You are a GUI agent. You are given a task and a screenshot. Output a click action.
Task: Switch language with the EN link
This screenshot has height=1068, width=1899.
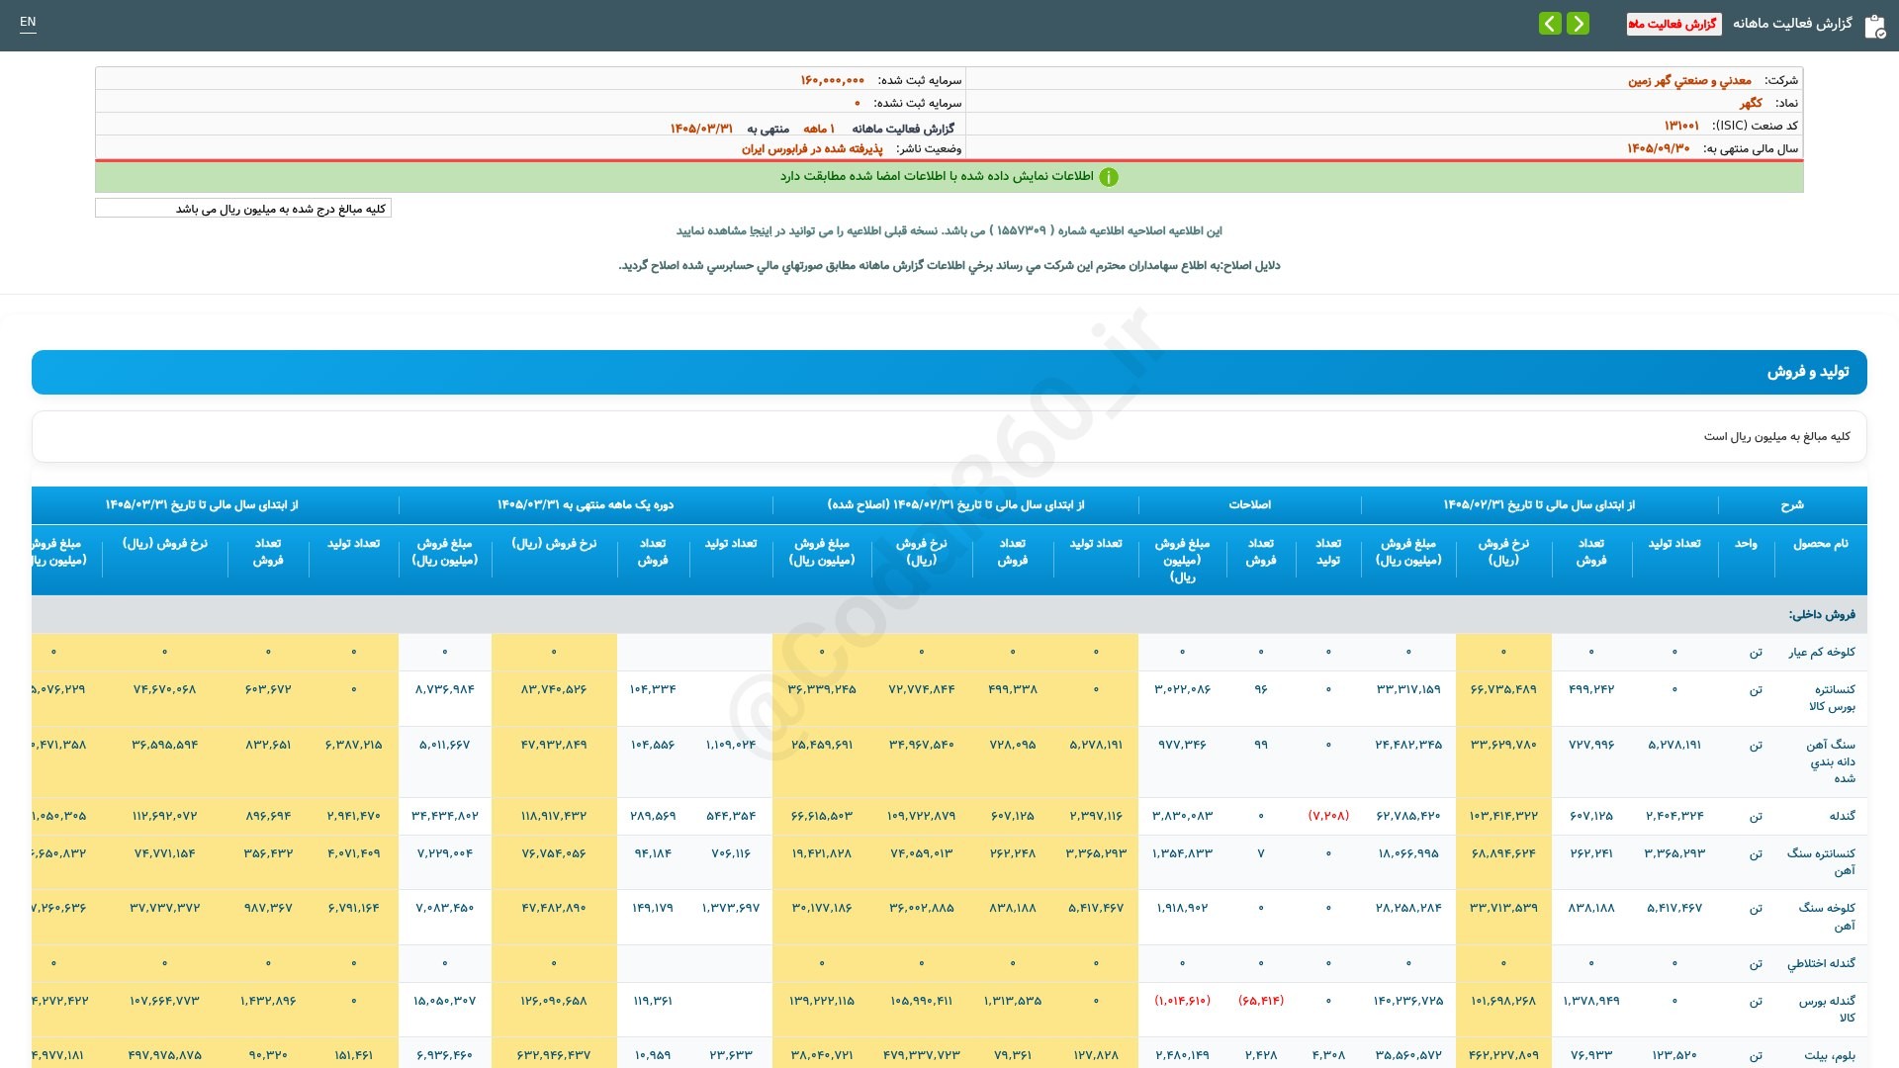(28, 22)
